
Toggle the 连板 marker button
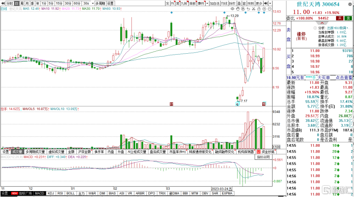pos(193,3)
